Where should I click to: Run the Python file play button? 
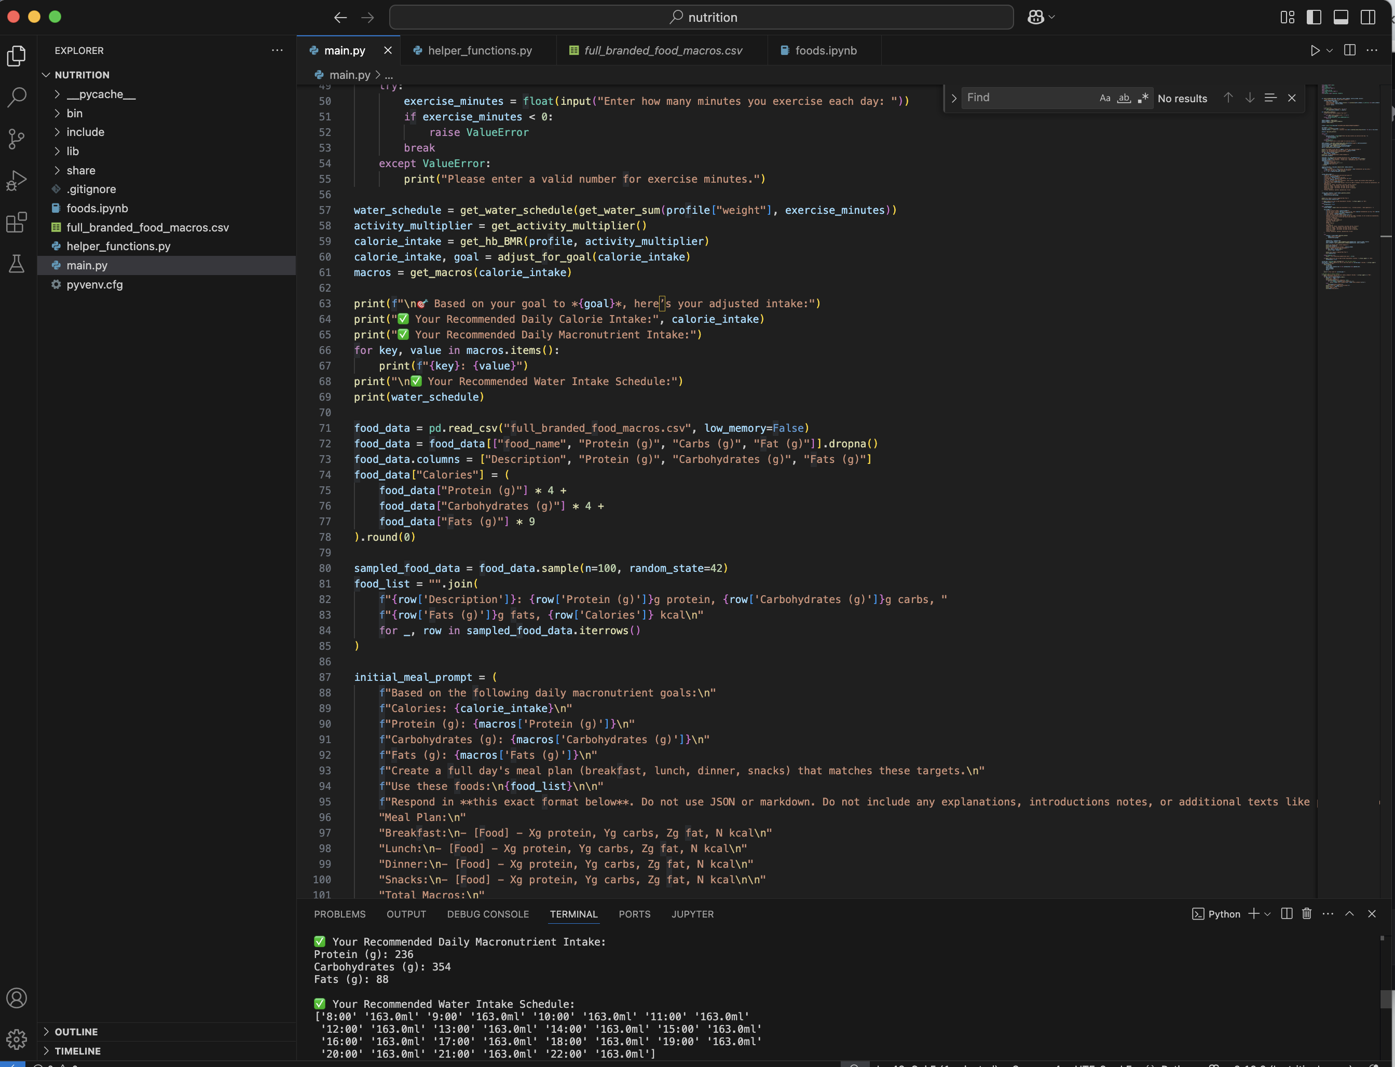(x=1315, y=50)
